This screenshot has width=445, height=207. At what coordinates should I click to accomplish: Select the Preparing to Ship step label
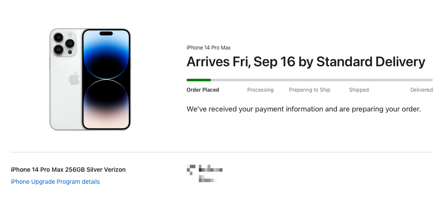tap(310, 90)
